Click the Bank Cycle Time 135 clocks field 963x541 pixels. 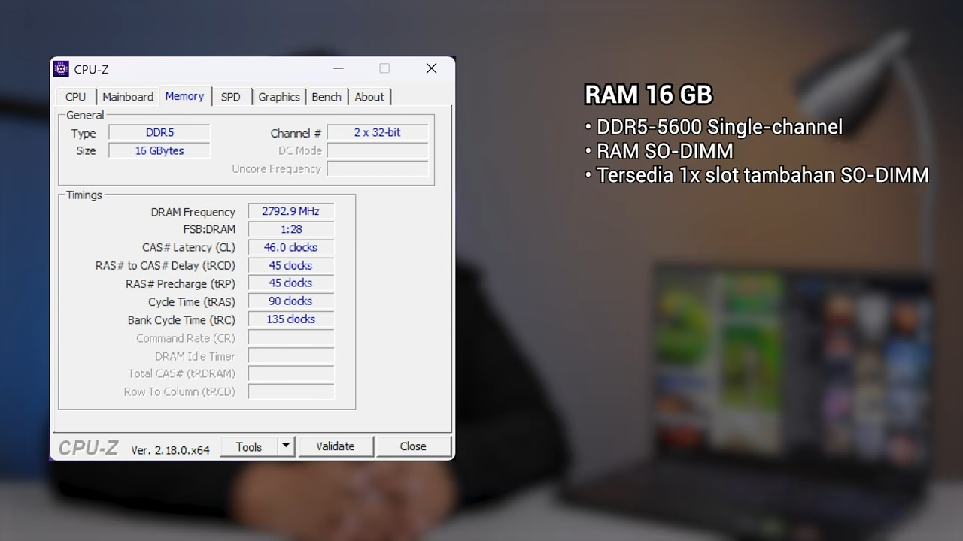290,319
